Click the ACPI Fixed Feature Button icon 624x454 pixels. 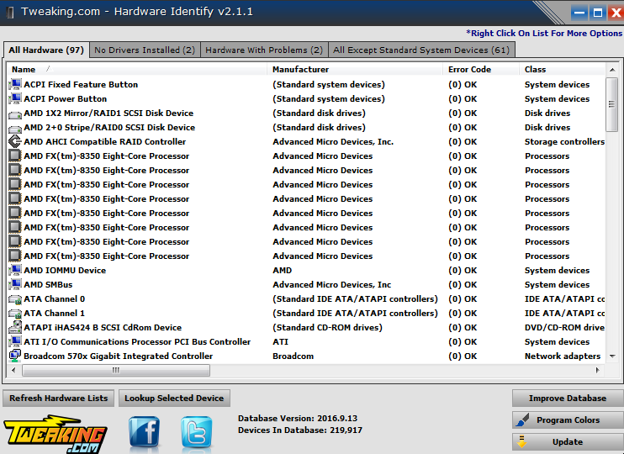click(15, 84)
